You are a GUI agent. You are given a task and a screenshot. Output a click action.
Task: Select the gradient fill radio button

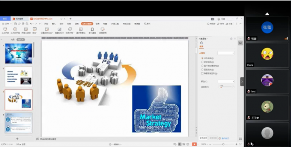pos(202,62)
